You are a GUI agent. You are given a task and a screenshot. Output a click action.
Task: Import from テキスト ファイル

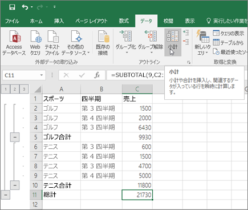pos(52,43)
